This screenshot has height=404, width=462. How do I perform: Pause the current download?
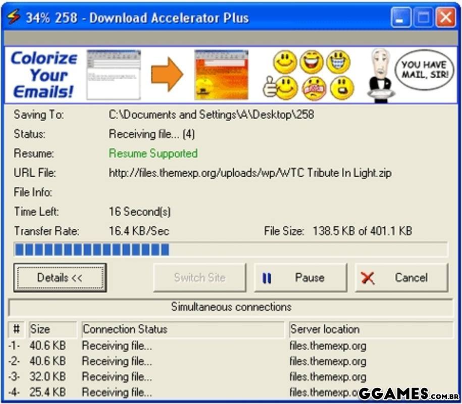click(300, 277)
